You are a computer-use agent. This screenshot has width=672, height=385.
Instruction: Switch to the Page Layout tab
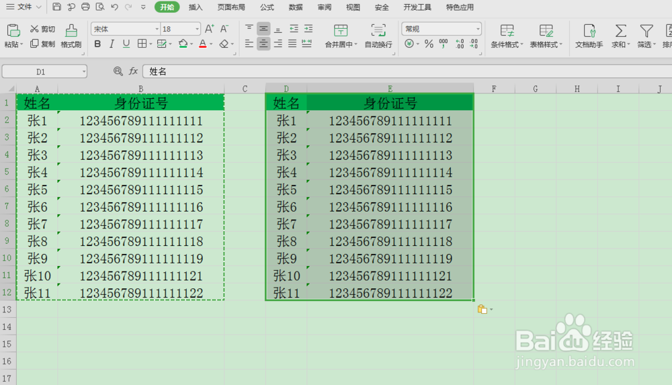click(231, 7)
